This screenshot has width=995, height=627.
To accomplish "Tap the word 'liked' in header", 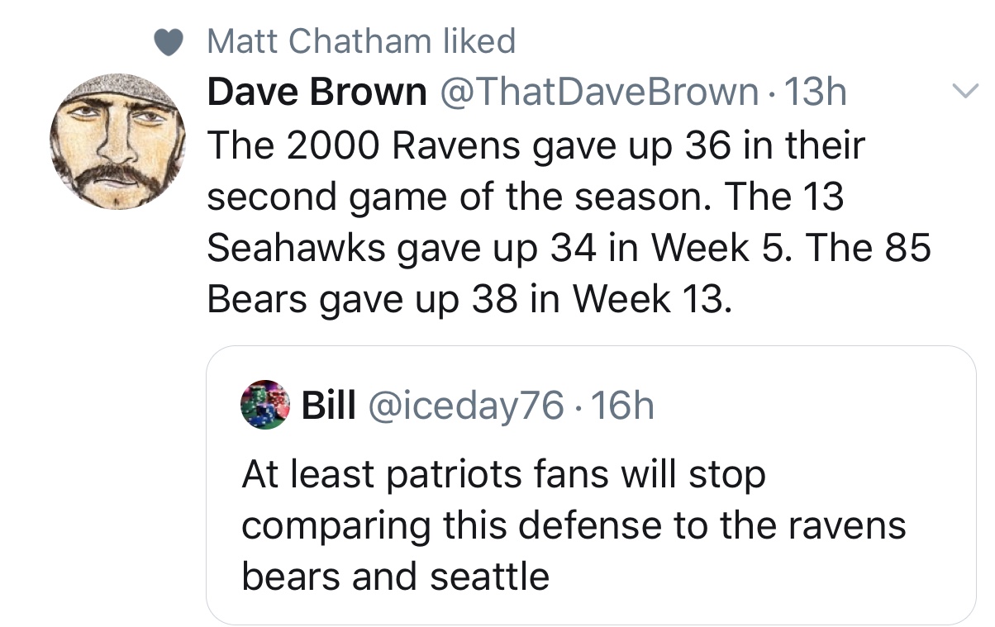I will point(479,41).
